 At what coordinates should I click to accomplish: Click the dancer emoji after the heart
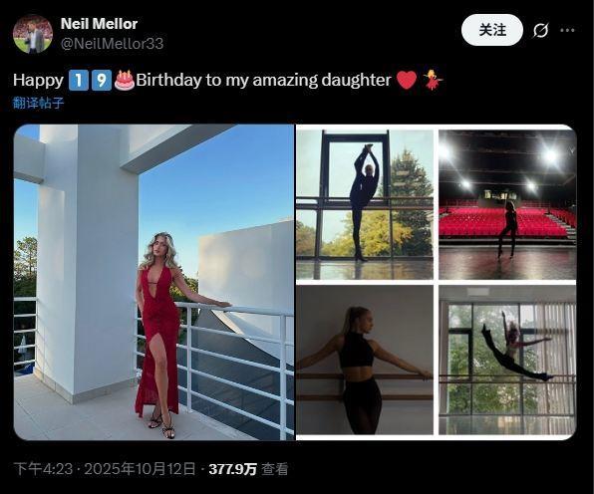click(x=433, y=80)
